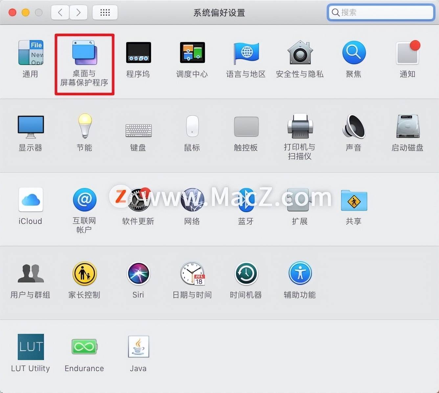Click the forward navigation arrow button
Viewport: 439px width, 393px height.
[79, 12]
